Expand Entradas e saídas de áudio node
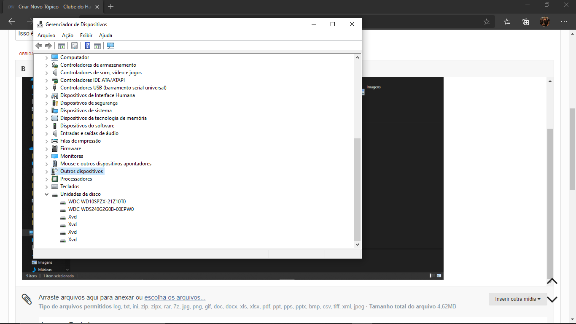 coord(46,133)
